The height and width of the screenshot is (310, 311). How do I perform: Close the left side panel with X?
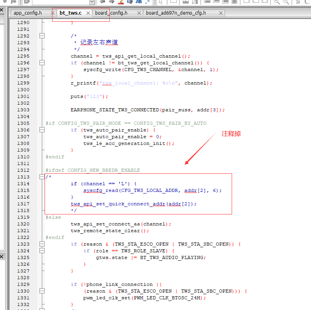click(2, 10)
